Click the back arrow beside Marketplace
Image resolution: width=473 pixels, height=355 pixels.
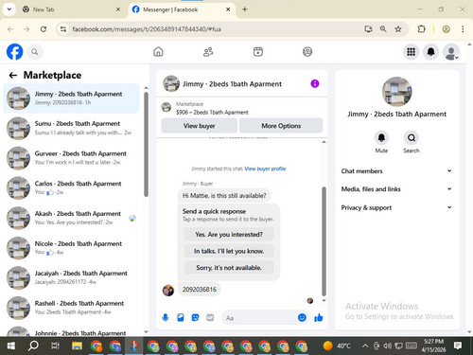tap(13, 75)
